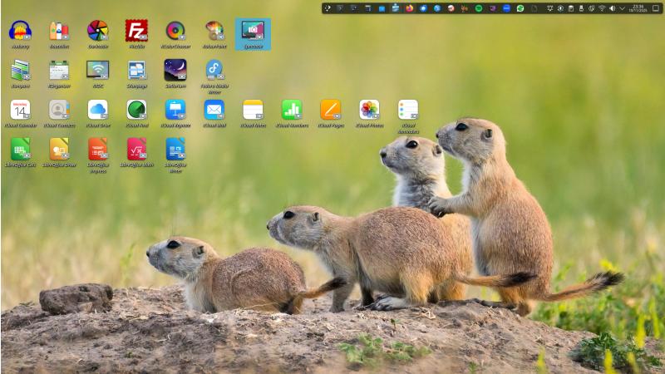Click the Firefox icon in the panel
Screen dimensions: 665x374
(x=410, y=8)
